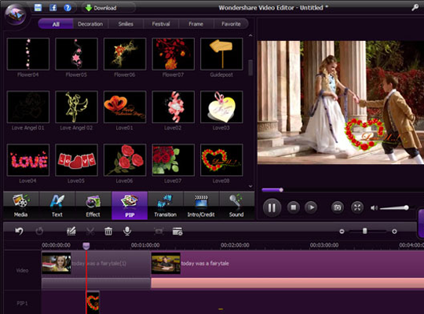Pause the preview playback
This screenshot has width=424, height=314.
(272, 208)
